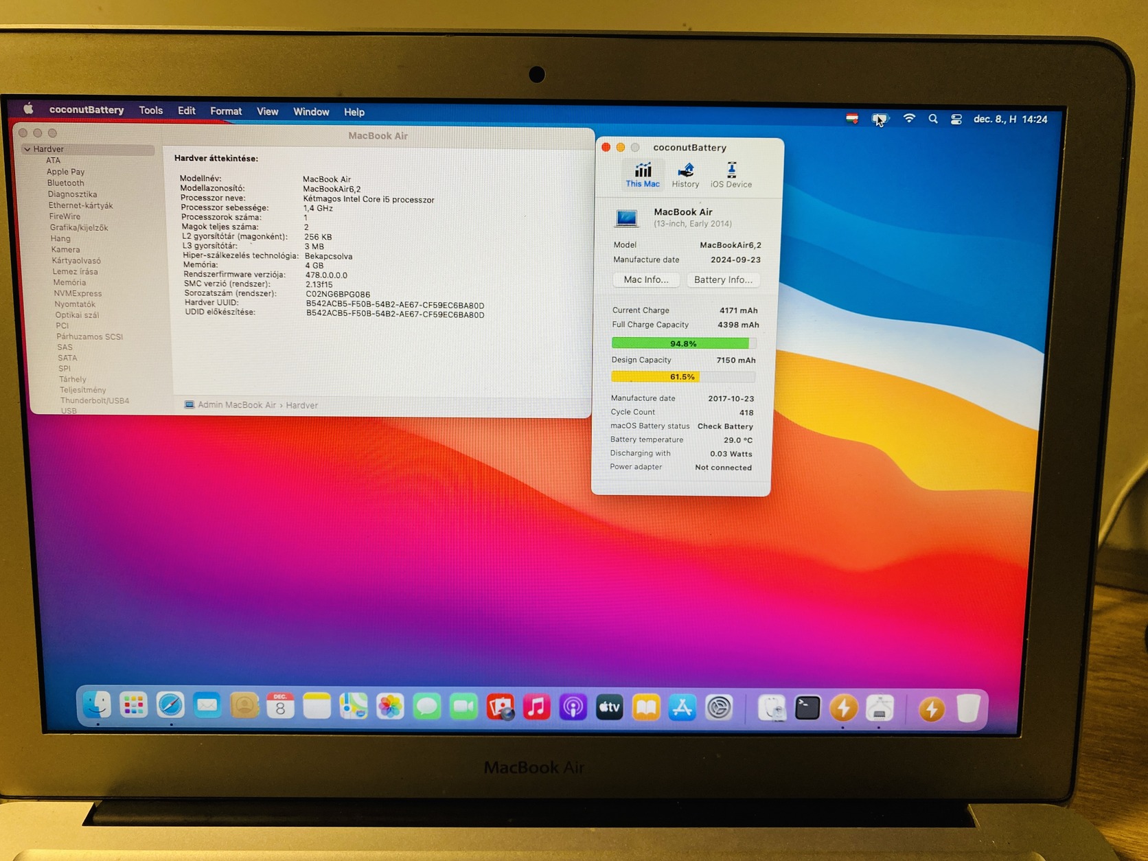Open the Trash in the dock
1148x861 pixels.
tap(968, 709)
